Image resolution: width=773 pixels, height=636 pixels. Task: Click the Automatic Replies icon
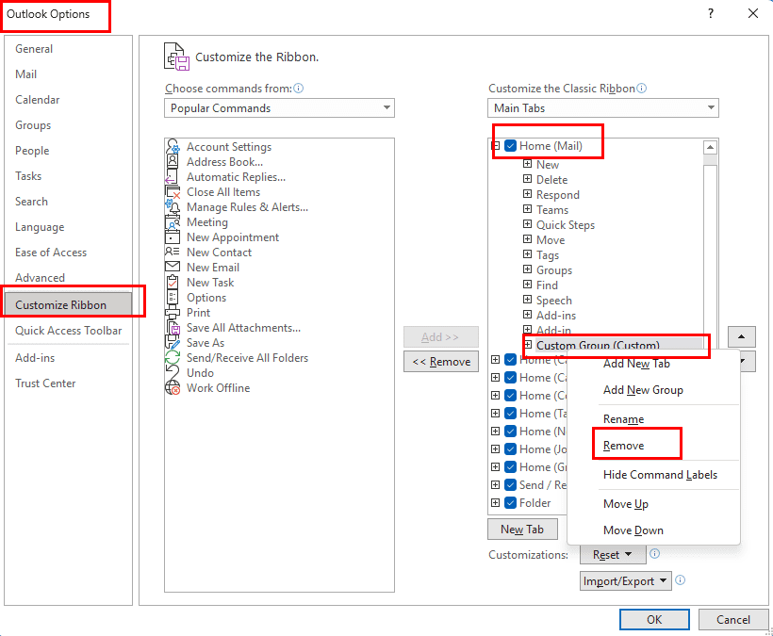pyautogui.click(x=173, y=177)
